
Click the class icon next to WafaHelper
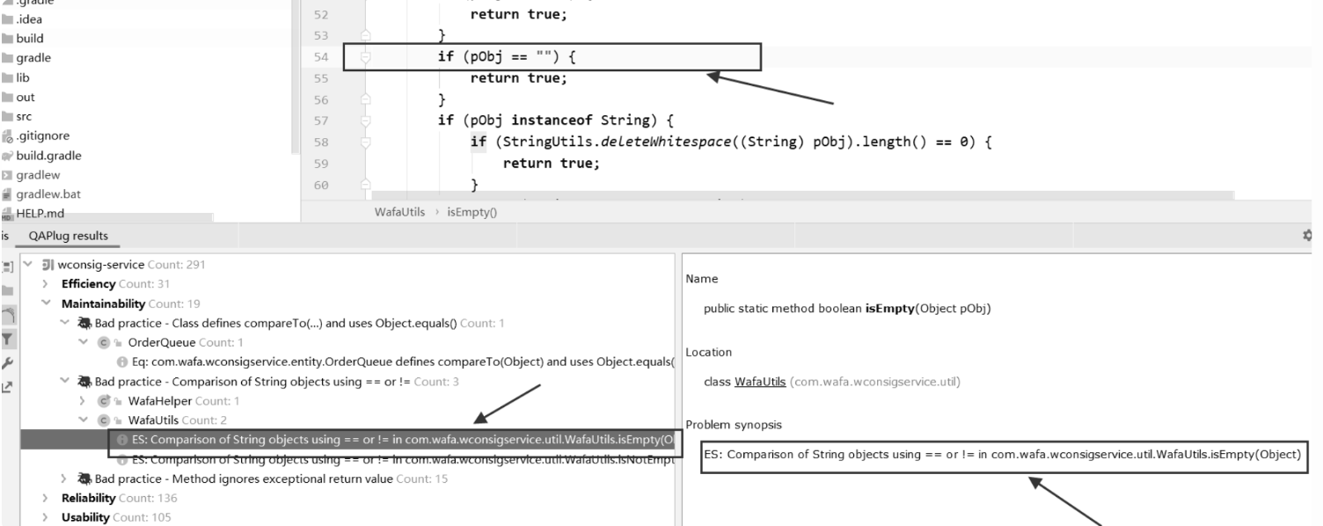click(102, 400)
